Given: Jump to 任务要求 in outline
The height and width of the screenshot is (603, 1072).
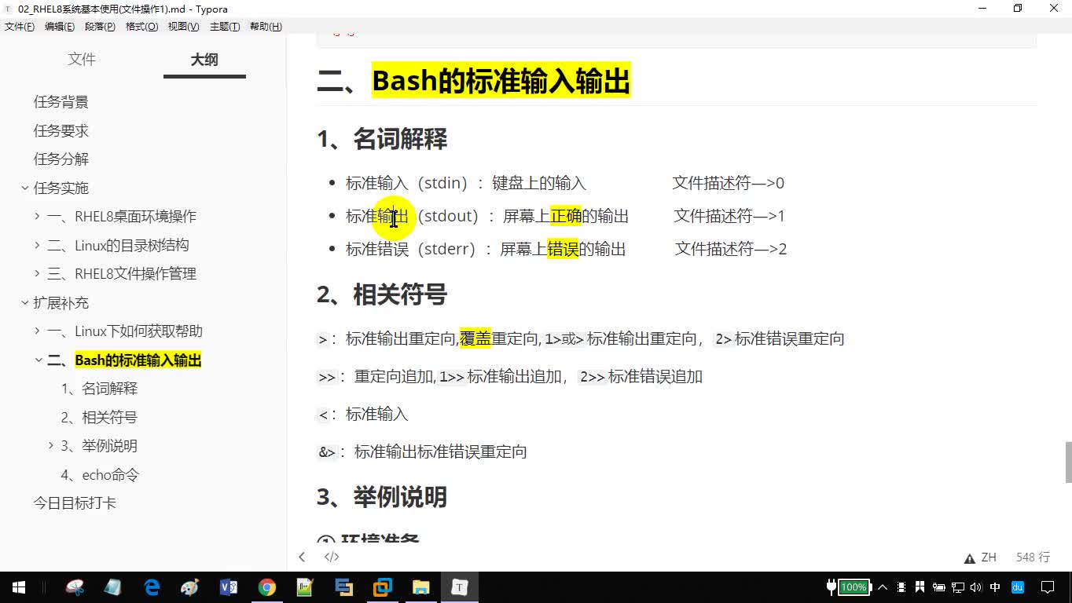Looking at the screenshot, I should (61, 130).
